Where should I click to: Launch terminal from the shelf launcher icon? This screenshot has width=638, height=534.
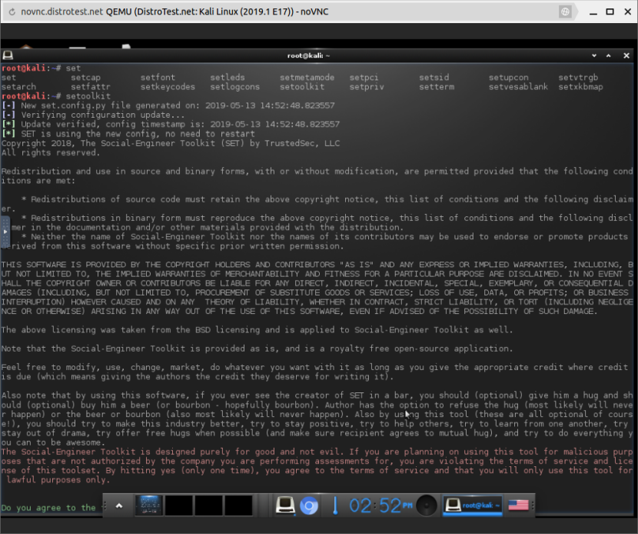(x=285, y=506)
